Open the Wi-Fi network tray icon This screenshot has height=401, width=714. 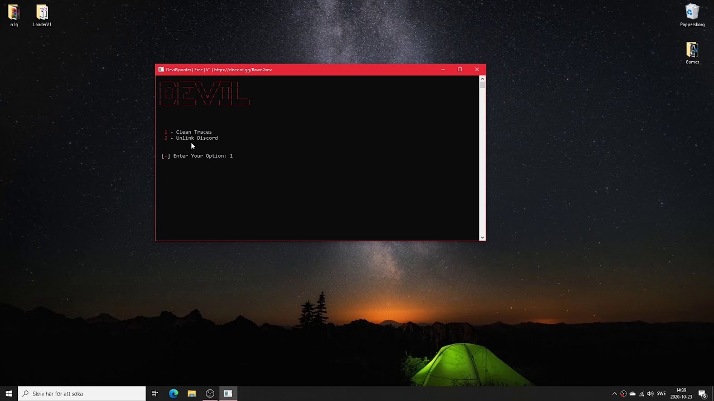coord(641,394)
